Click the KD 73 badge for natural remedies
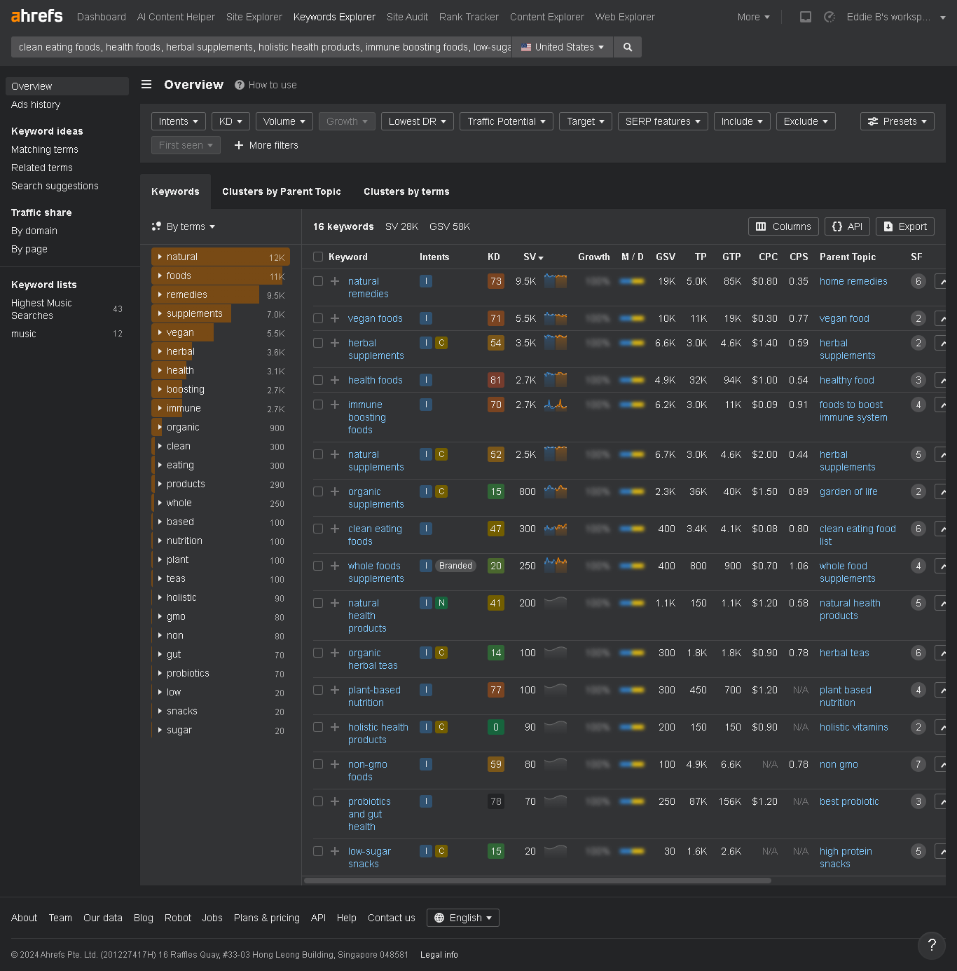 [x=496, y=281]
